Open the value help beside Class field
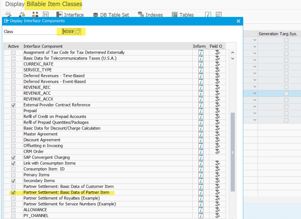 click(78, 32)
